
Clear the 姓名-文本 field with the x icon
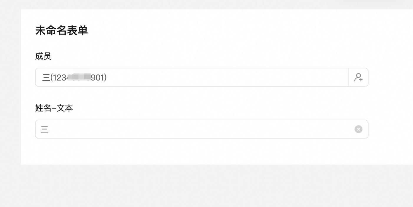[359, 129]
